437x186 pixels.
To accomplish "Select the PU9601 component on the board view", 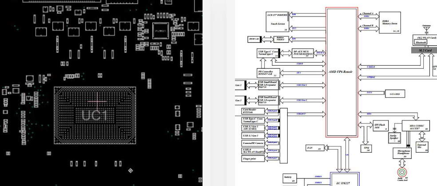I will tap(160, 31).
